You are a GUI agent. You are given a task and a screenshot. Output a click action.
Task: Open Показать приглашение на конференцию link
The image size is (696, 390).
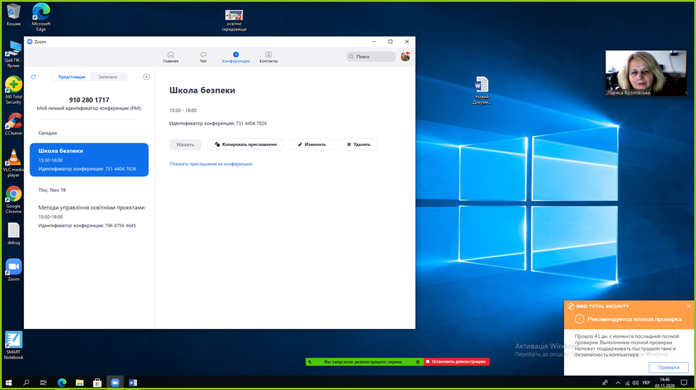(211, 164)
